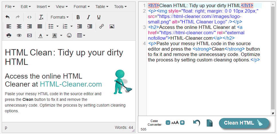Toggle bold formatting
Viewport: 277px width, 134px height.
[78, 17]
